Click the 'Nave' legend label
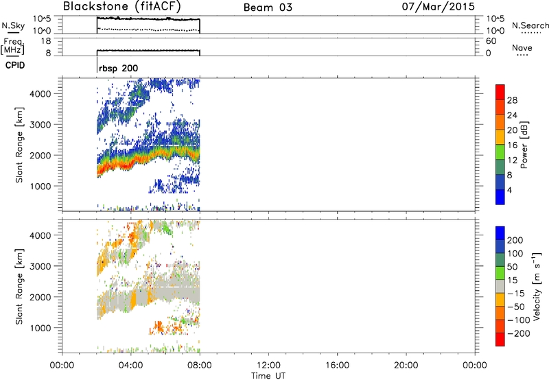The height and width of the screenshot is (380, 549). 522,47
